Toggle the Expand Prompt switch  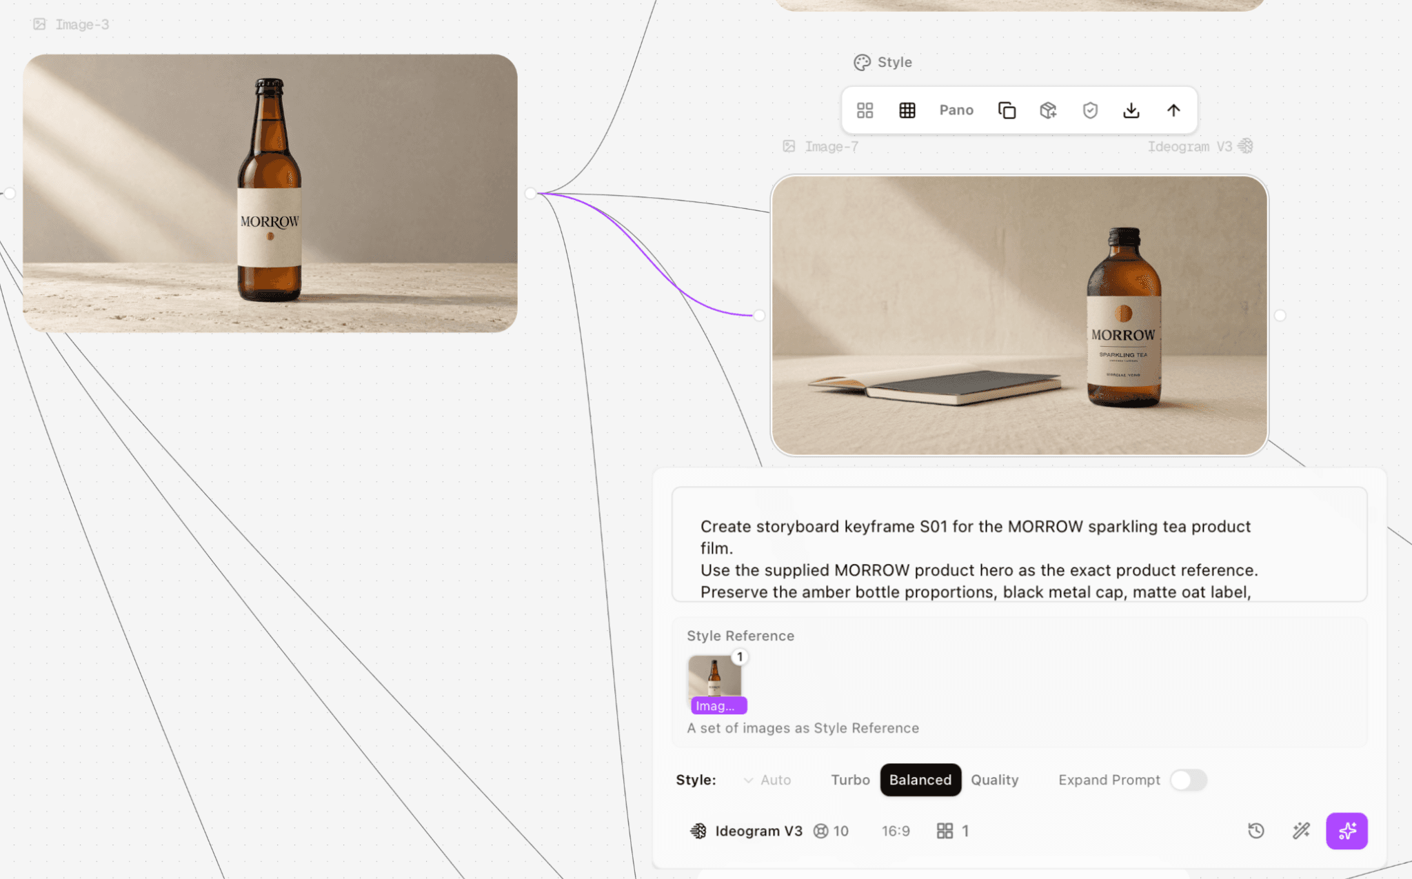click(x=1189, y=780)
